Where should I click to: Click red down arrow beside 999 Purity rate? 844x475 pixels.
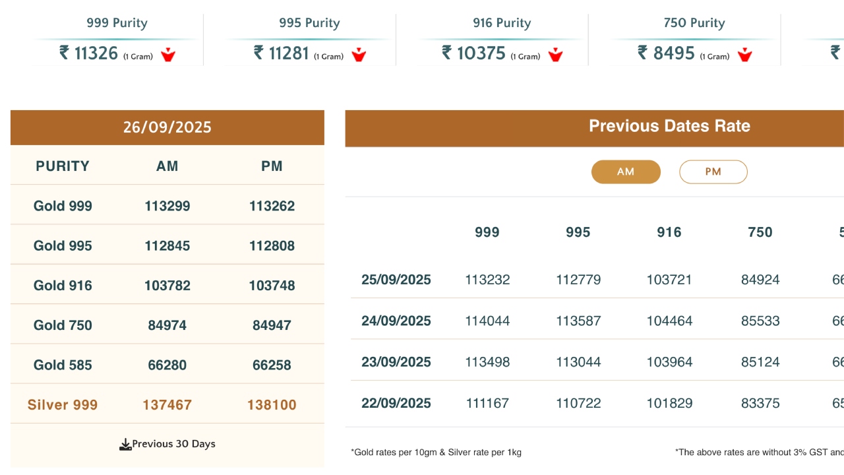coord(169,55)
